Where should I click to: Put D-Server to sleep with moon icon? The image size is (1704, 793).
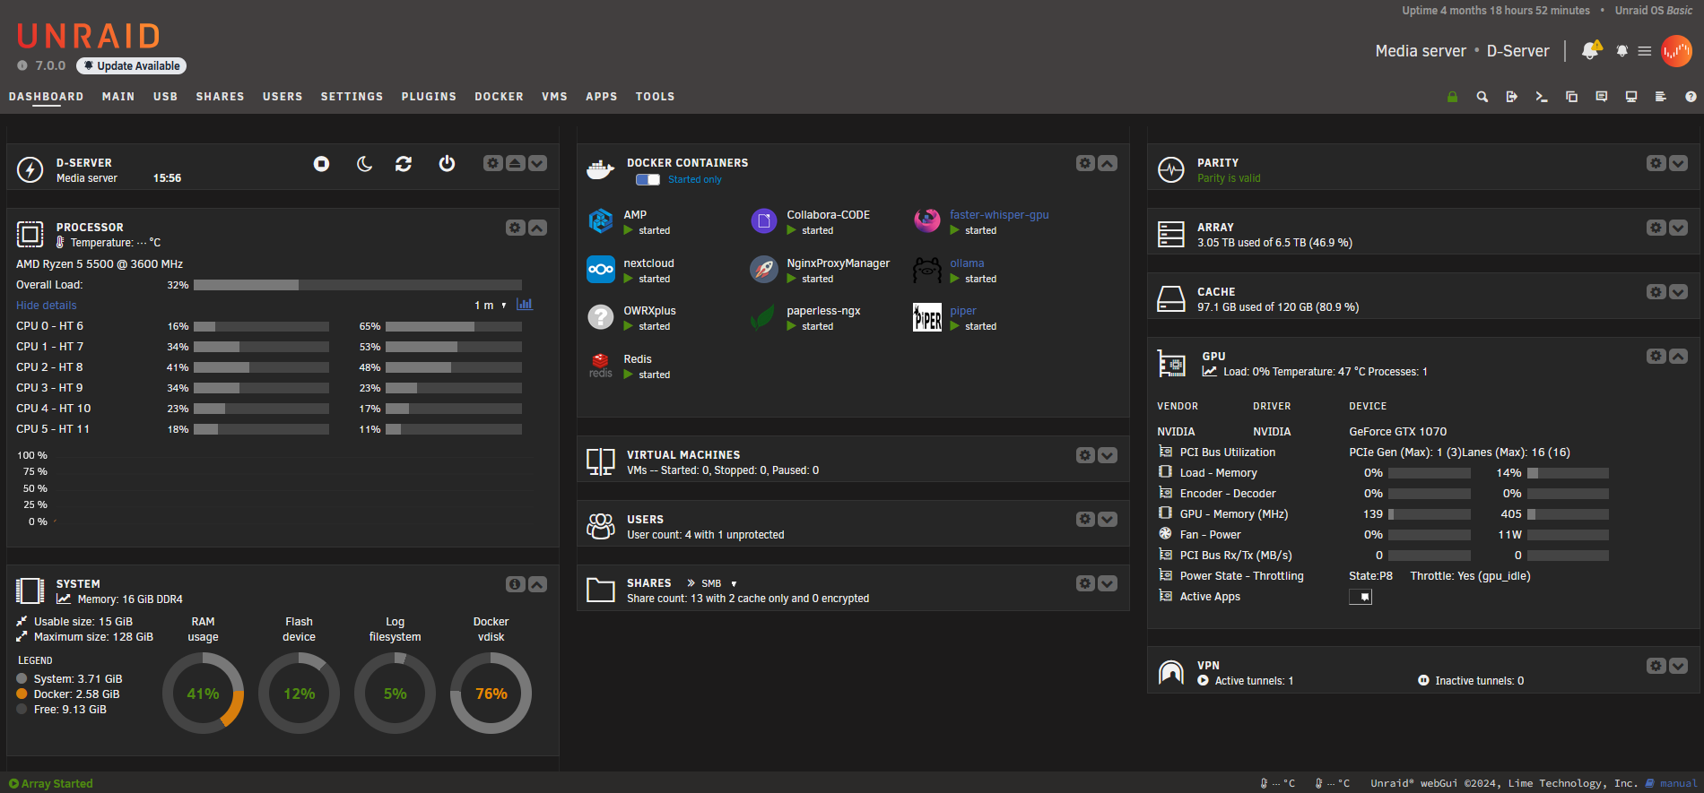tap(364, 163)
